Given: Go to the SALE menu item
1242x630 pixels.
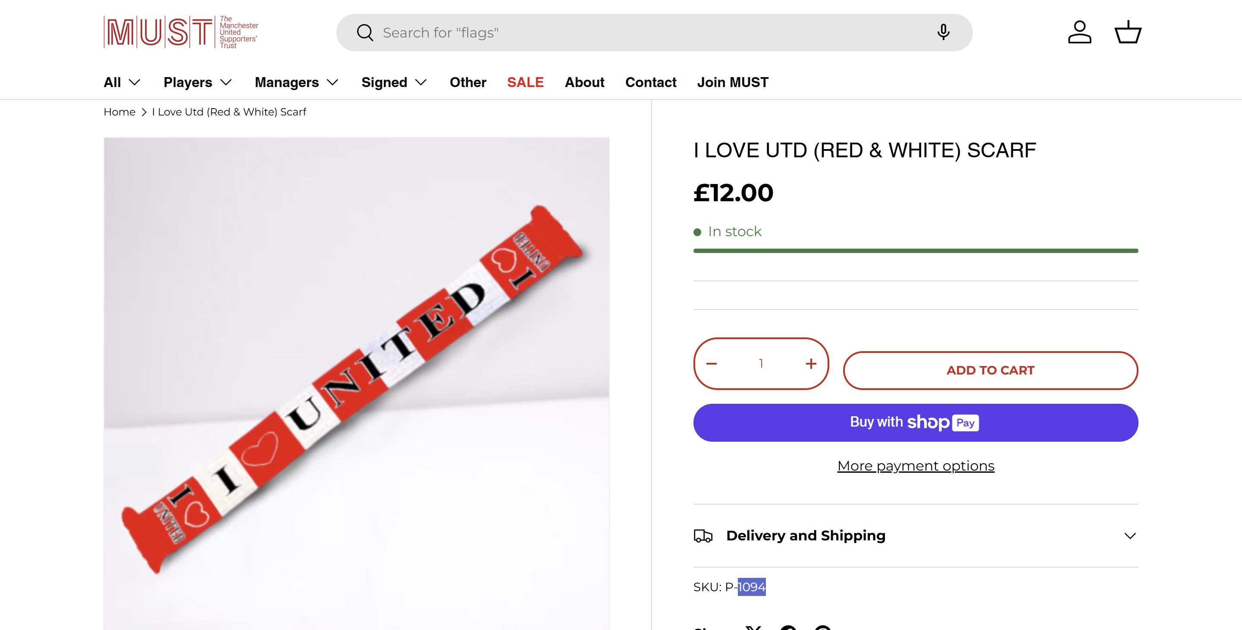Looking at the screenshot, I should (x=525, y=82).
